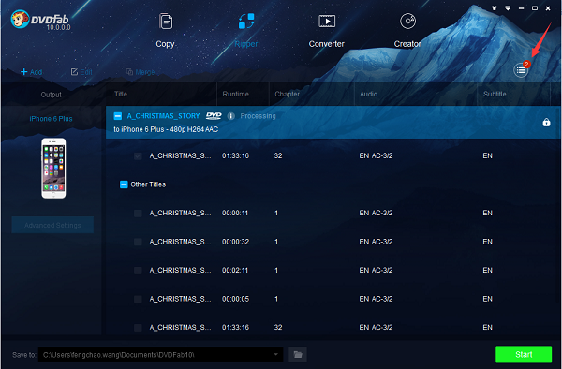Collapse the A_CHRISTMAS_STORY source entry
This screenshot has height=369, width=562.
118,116
